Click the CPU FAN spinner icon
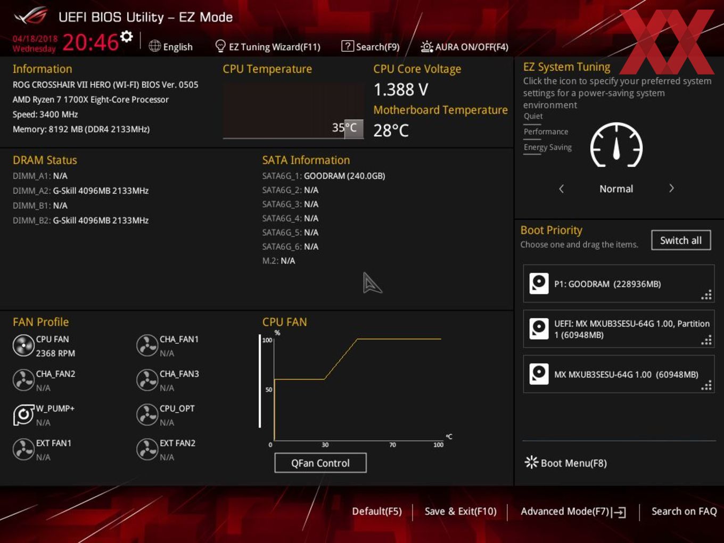 coord(23,345)
